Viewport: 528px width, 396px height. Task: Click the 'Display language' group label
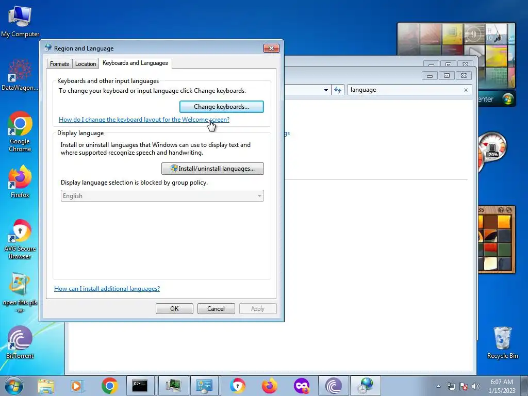pos(80,133)
